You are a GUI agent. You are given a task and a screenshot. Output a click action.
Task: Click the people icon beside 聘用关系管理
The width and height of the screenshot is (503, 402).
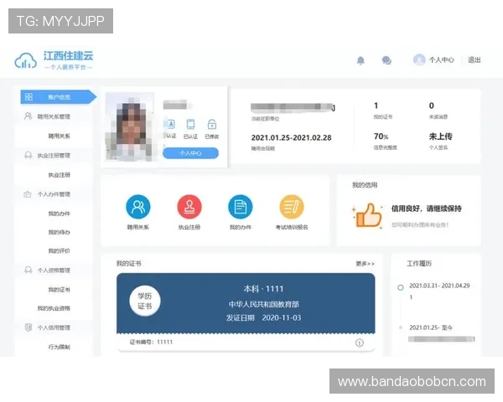[29, 116]
